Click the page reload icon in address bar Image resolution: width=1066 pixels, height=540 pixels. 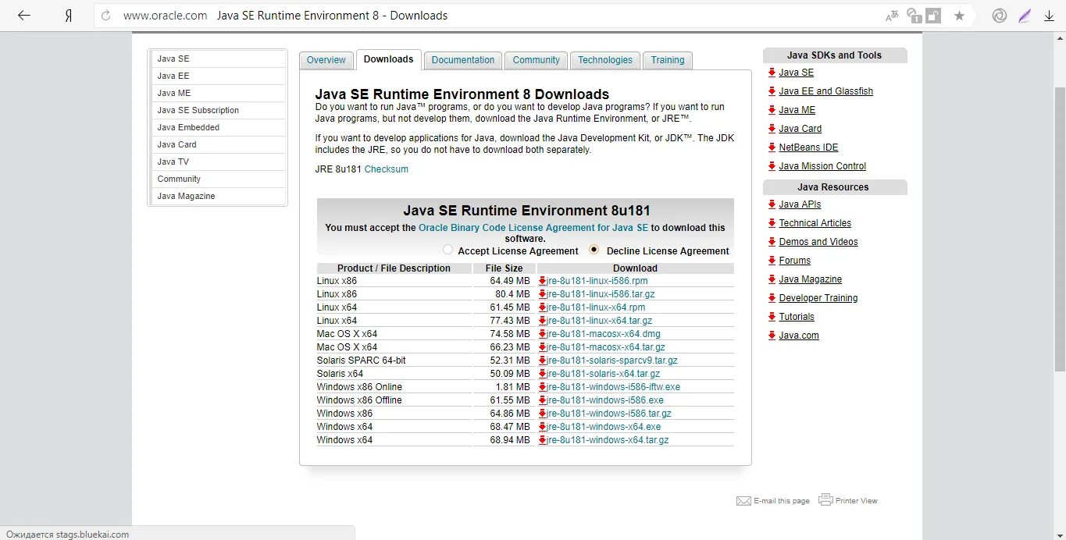click(106, 16)
